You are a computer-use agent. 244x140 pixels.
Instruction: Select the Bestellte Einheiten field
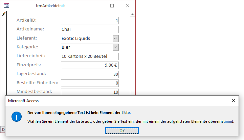pos(90,83)
